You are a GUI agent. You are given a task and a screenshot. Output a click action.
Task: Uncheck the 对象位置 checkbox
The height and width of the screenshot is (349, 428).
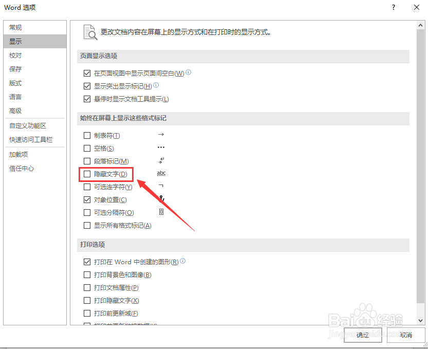click(87, 199)
